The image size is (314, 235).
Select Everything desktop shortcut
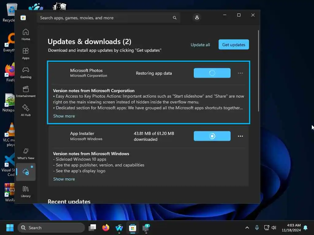[x=9, y=43]
